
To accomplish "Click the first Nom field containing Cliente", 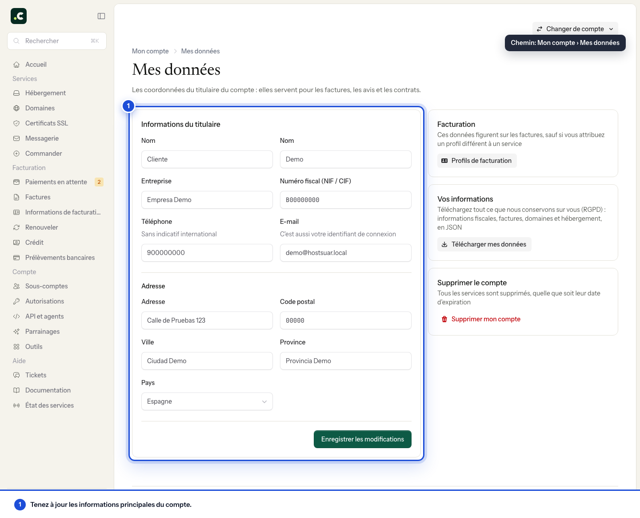I will coord(207,159).
